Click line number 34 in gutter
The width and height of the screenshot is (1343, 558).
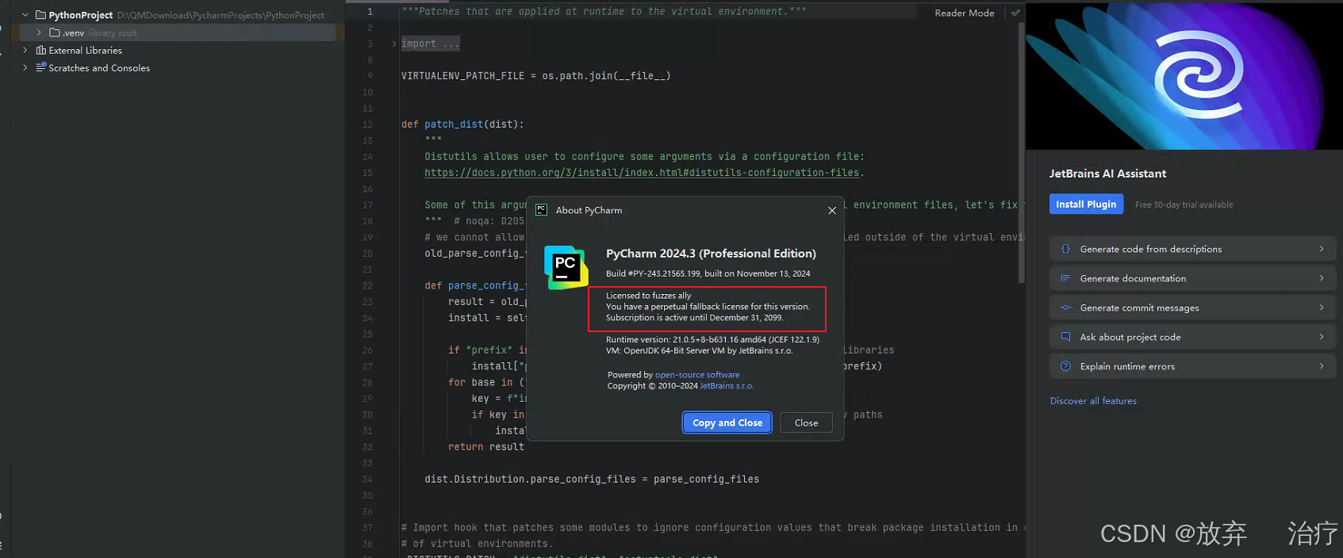point(367,480)
